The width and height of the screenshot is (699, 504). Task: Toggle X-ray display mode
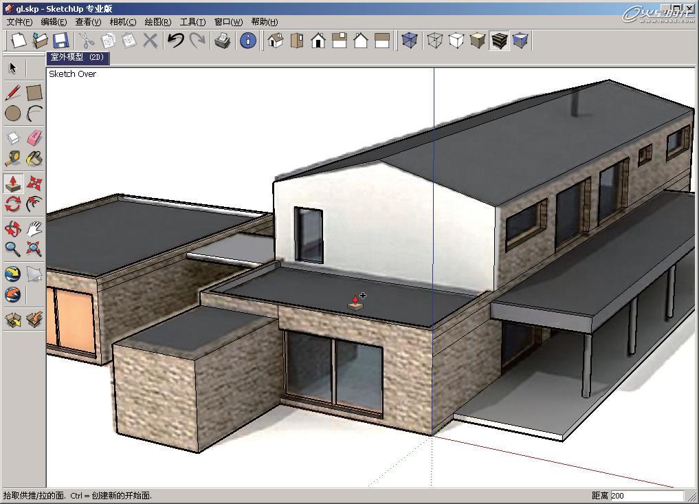(409, 41)
